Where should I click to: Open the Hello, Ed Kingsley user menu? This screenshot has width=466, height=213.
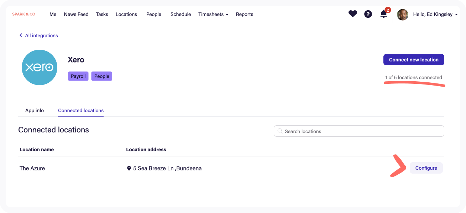pyautogui.click(x=435, y=15)
